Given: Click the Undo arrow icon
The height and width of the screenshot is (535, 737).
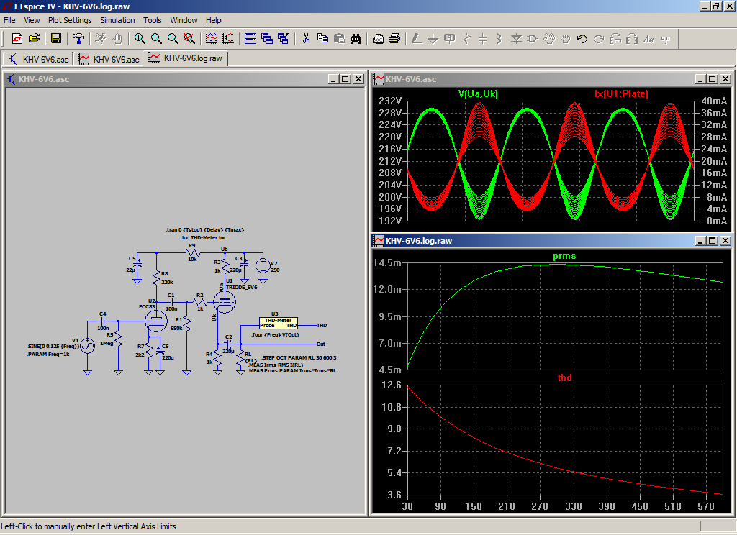Looking at the screenshot, I should pyautogui.click(x=582, y=38).
